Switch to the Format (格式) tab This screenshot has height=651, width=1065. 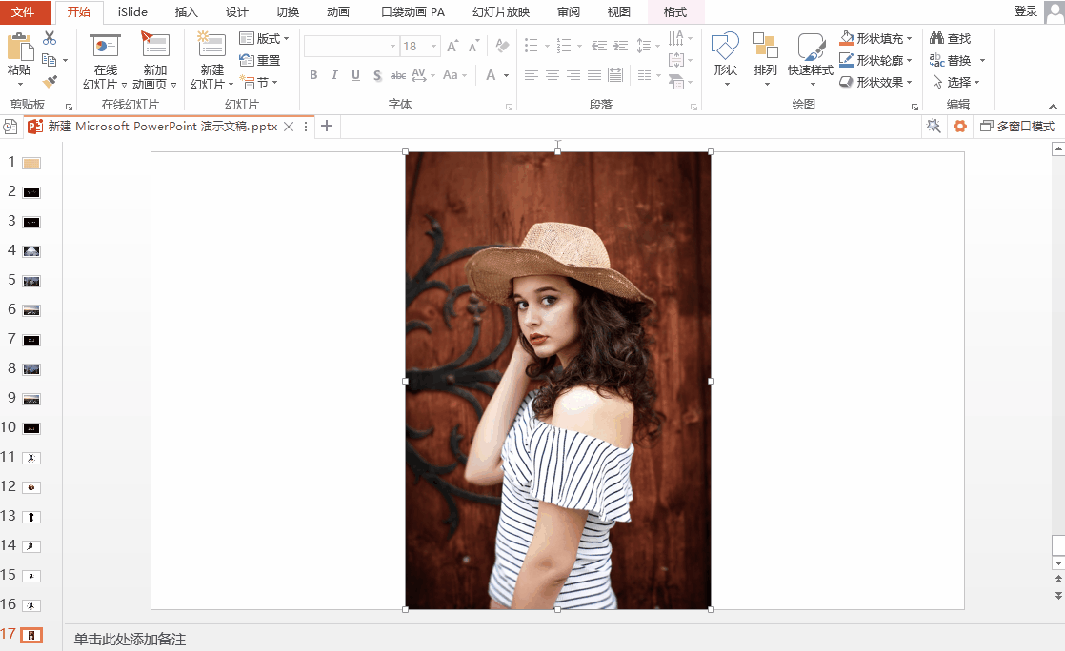675,12
